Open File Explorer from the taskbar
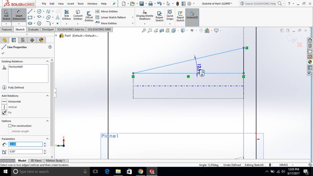Viewport: 313px width, 176px height. pos(118,171)
